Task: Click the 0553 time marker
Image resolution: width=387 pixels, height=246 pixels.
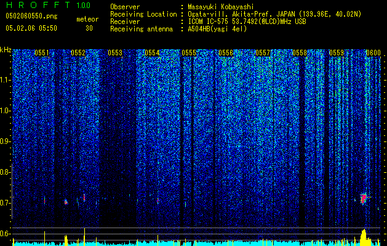Action: click(115, 53)
